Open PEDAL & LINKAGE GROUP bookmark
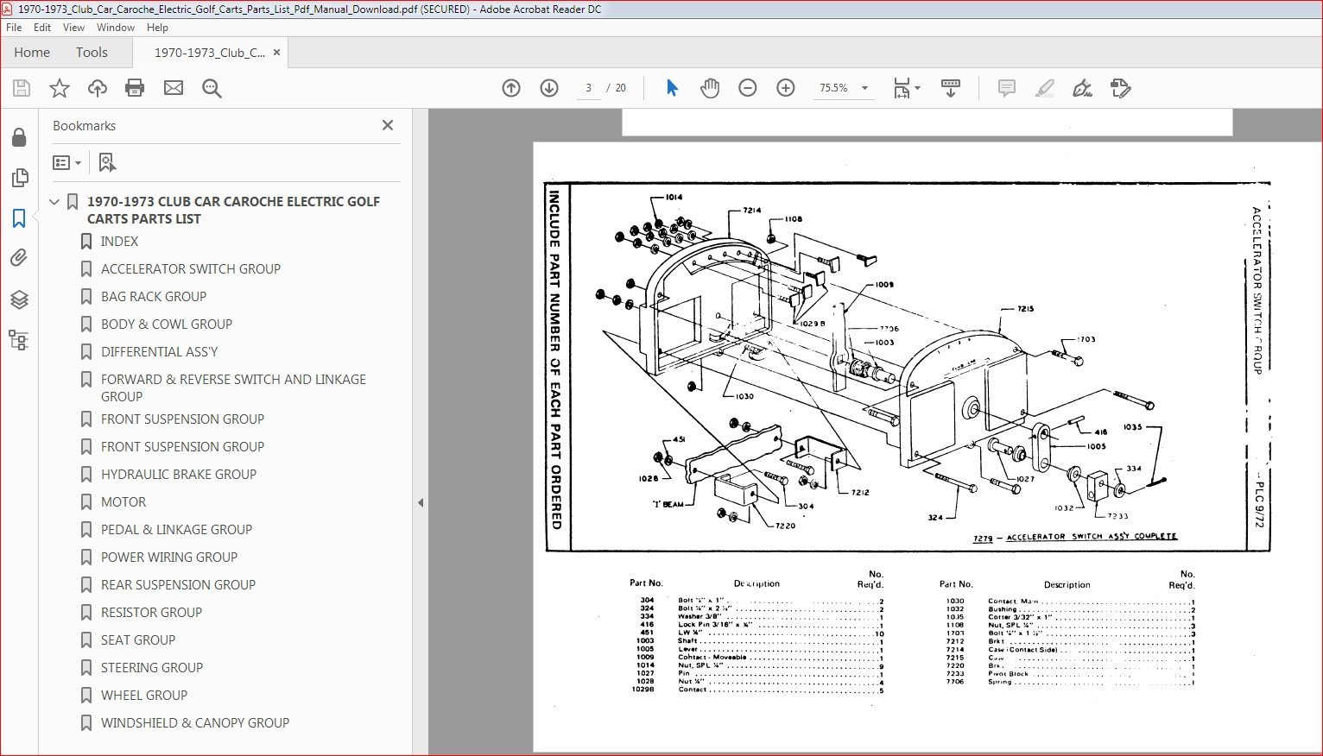This screenshot has height=756, width=1323. tap(176, 530)
